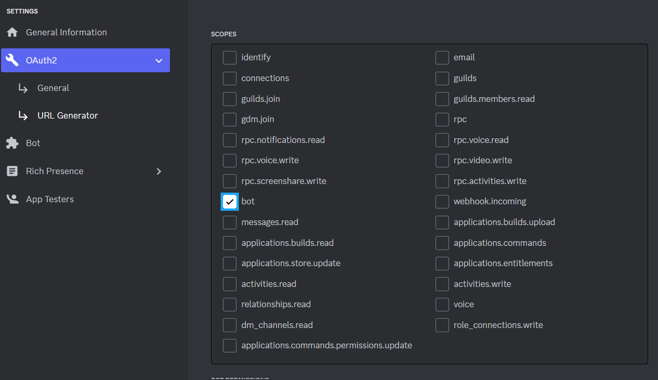
Task: Check the messages.read scope
Action: [230, 222]
